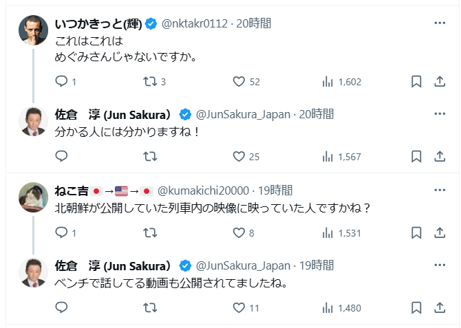This screenshot has width=461, height=328.
Task: Open more menu on the last Jun Sakura reply
Action: point(440,265)
